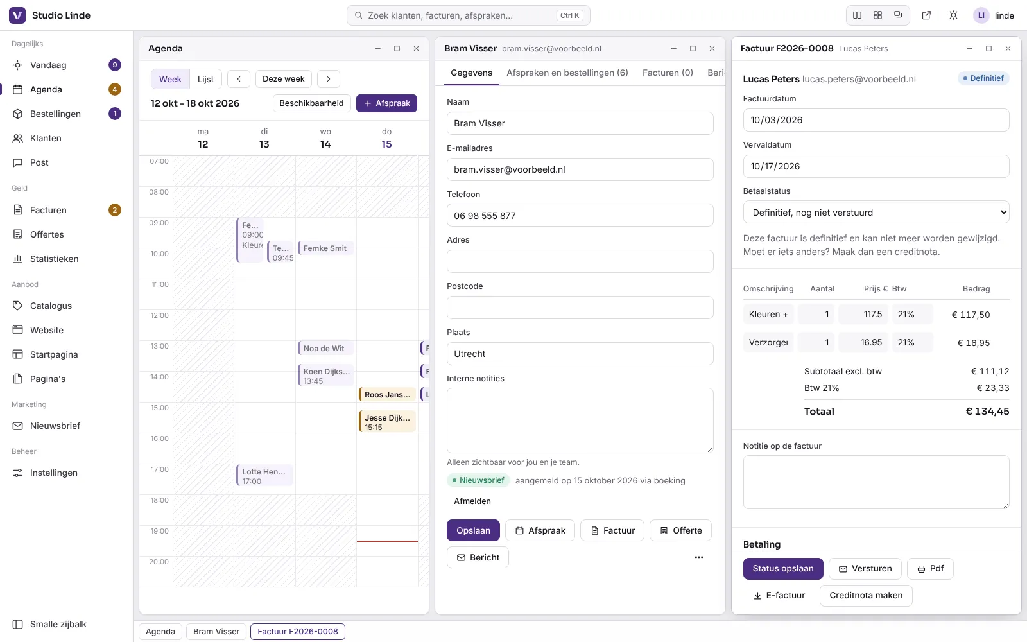Switch to split column layout icon
Screen dimensions: 1027x642
(x=857, y=15)
